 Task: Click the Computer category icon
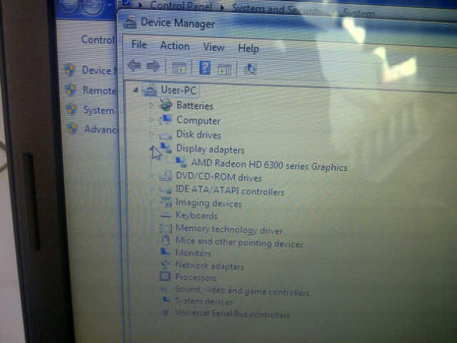tap(166, 120)
